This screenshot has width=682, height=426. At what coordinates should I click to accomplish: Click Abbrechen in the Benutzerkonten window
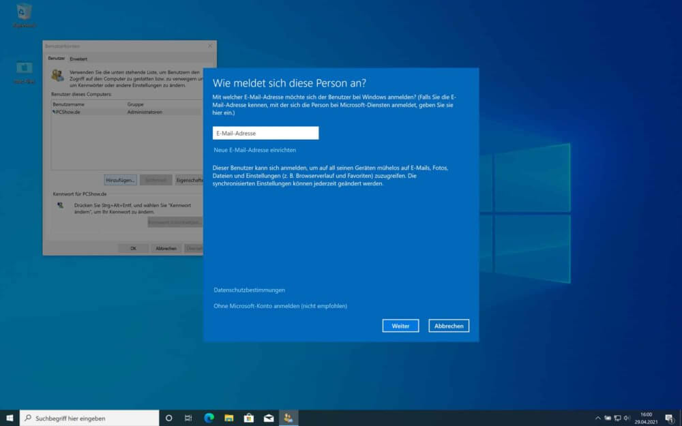point(166,248)
